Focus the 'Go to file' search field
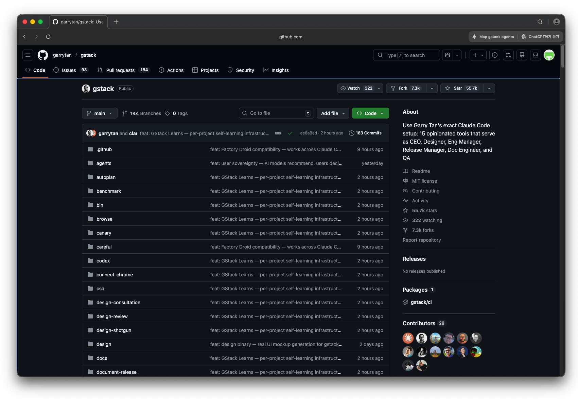 click(276, 113)
